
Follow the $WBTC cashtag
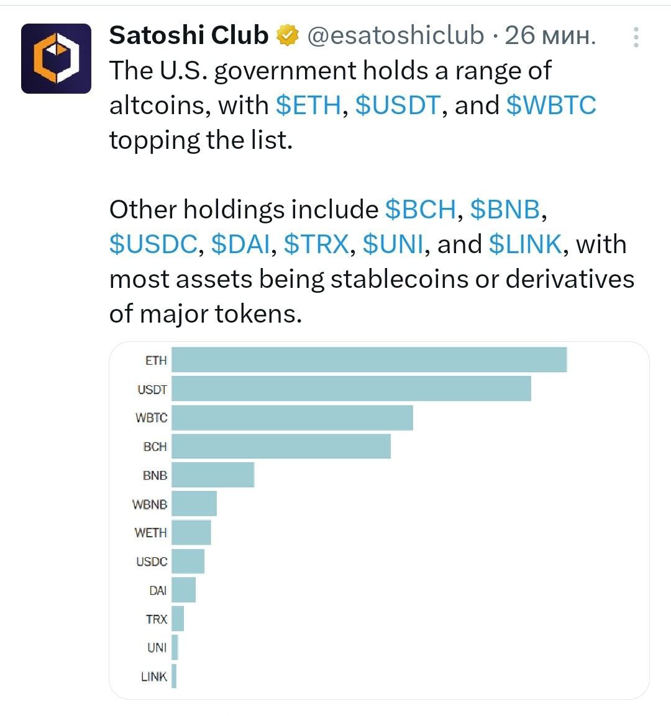(x=552, y=105)
